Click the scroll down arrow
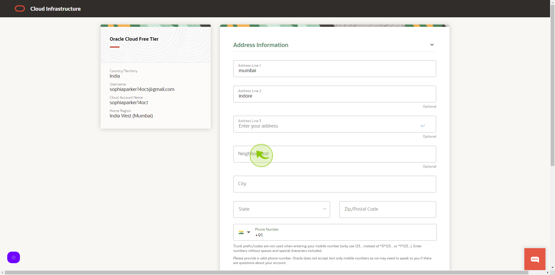This screenshot has height=275, width=555. 552,268
